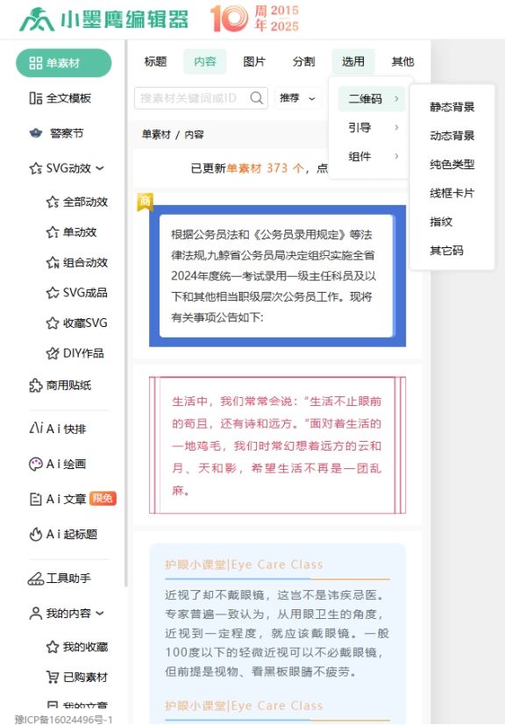
Task: Click the 警察节 police cap icon
Action: pos(36,133)
